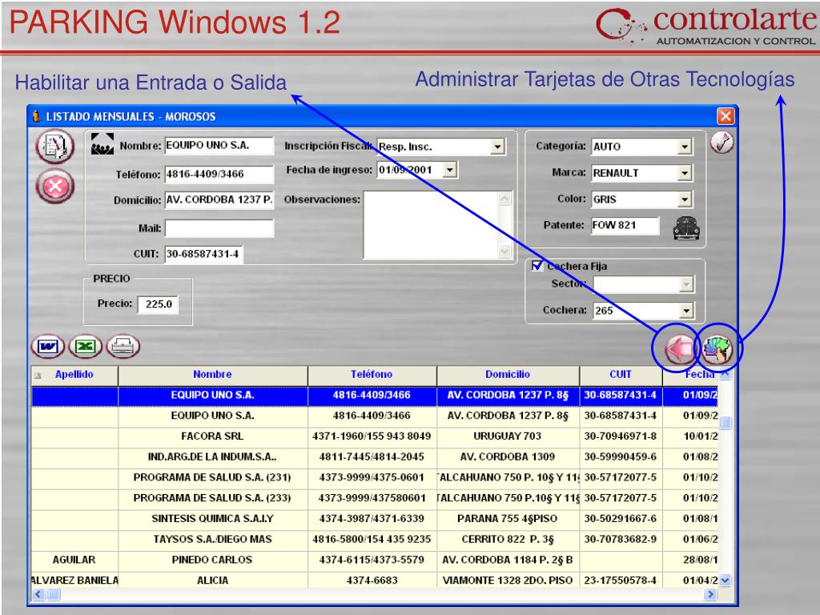Click the people group icon beside Nombre

pos(102,144)
